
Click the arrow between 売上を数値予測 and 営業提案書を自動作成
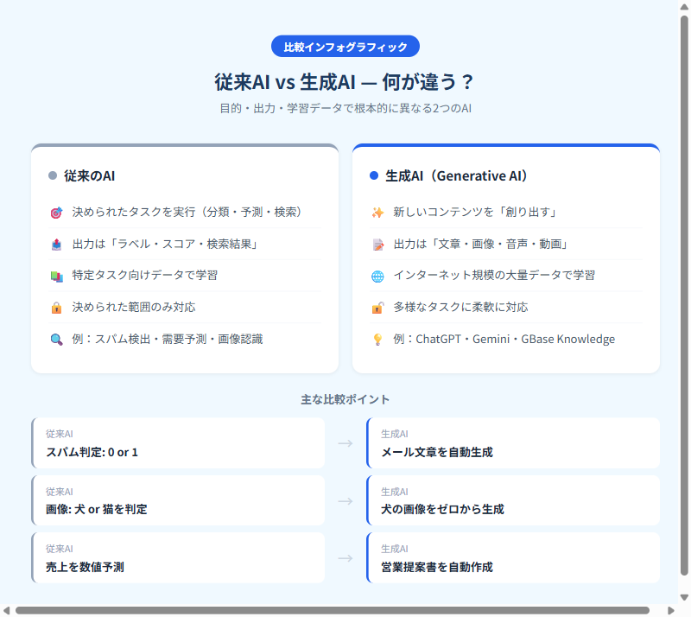pos(345,557)
